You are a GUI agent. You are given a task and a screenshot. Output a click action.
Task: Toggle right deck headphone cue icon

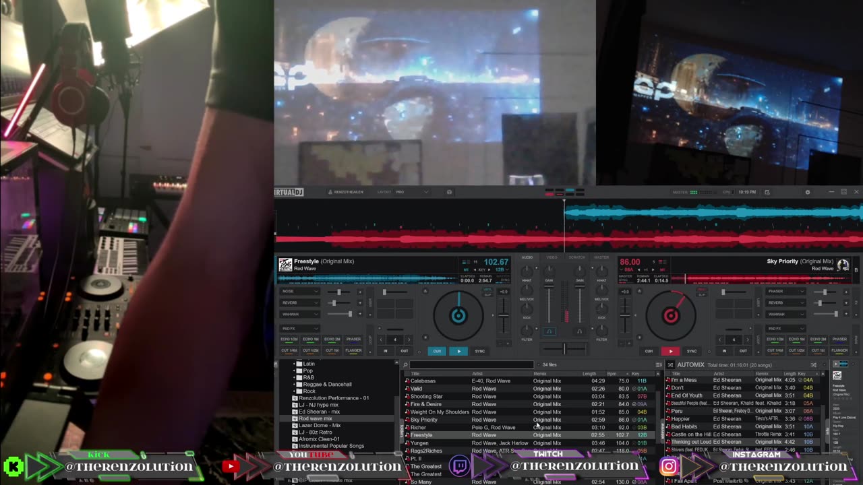[x=579, y=331]
